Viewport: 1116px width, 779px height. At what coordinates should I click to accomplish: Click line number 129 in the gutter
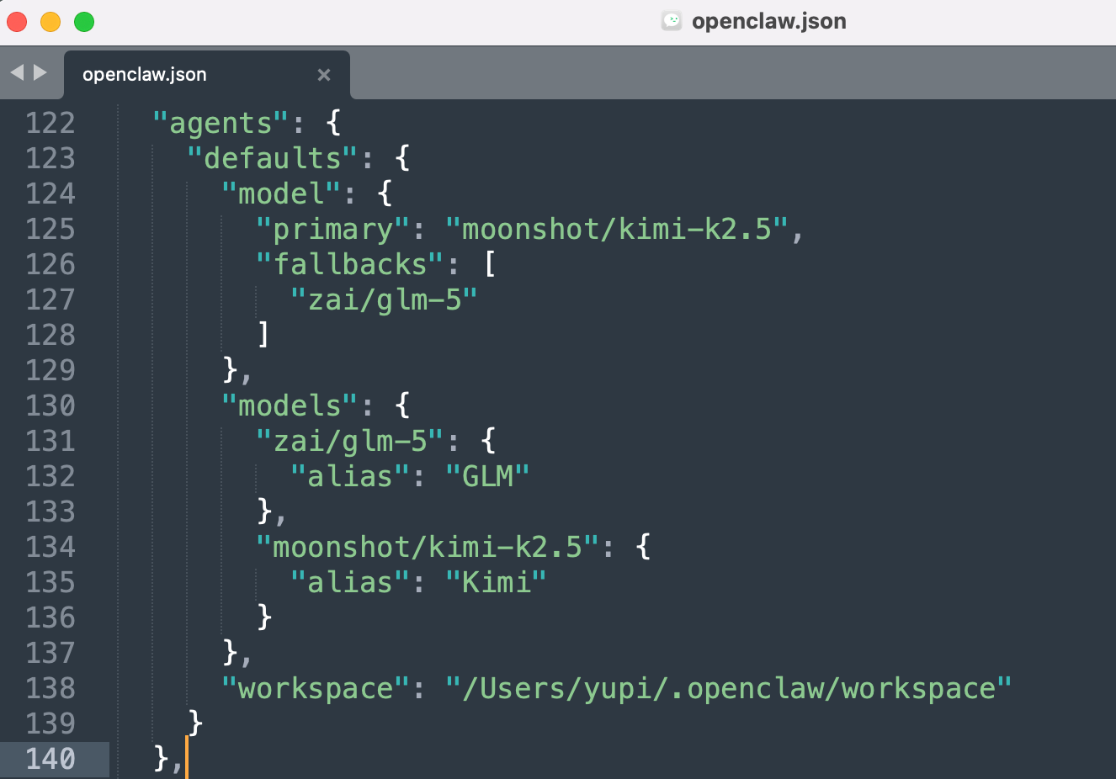coord(50,370)
